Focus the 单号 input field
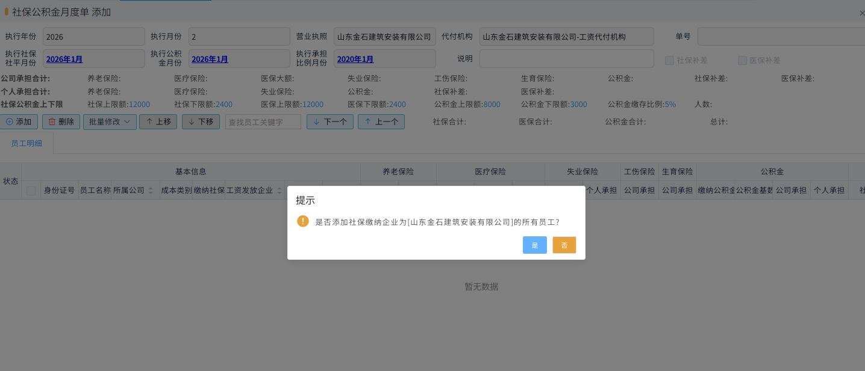865x371 pixels. coord(781,37)
